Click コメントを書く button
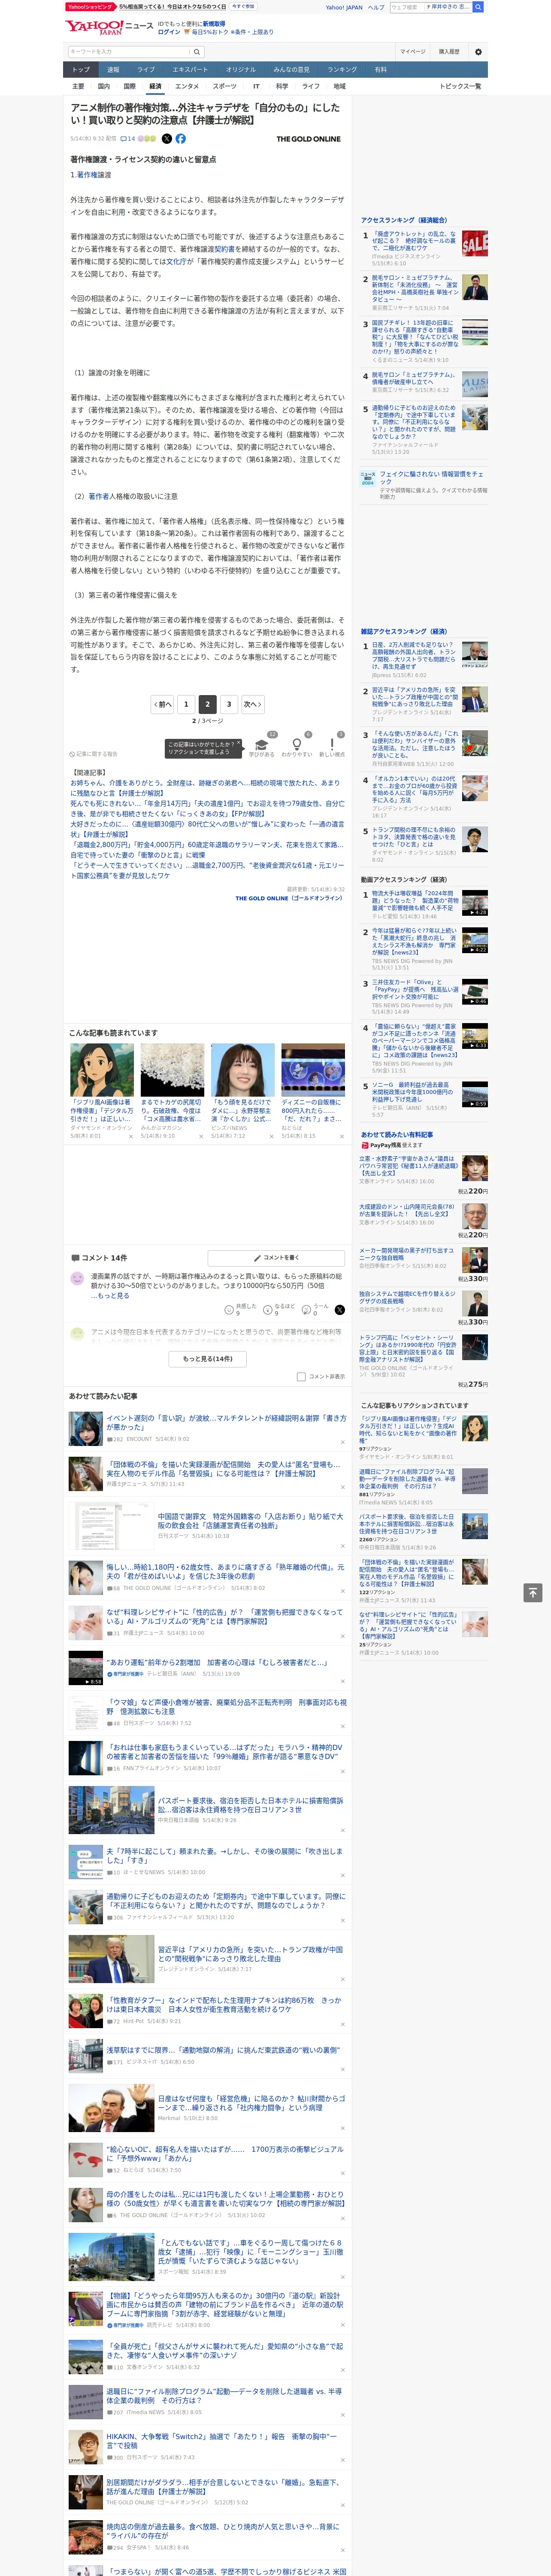Image resolution: width=551 pixels, height=2576 pixels. tap(277, 1258)
